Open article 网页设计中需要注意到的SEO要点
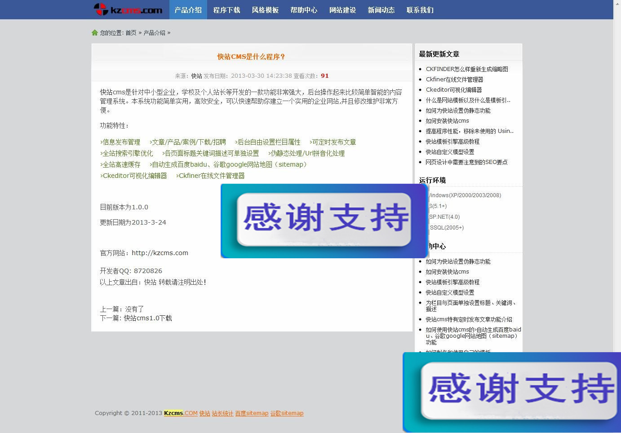The height and width of the screenshot is (433, 621). (466, 162)
